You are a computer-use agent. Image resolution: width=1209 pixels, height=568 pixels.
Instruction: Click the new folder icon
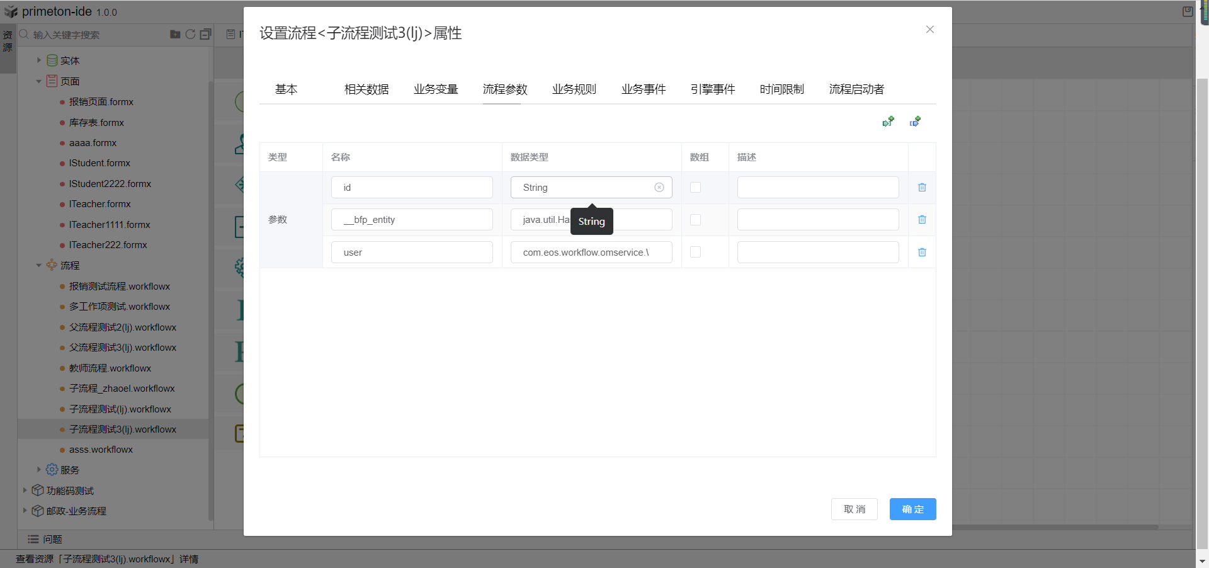(175, 35)
